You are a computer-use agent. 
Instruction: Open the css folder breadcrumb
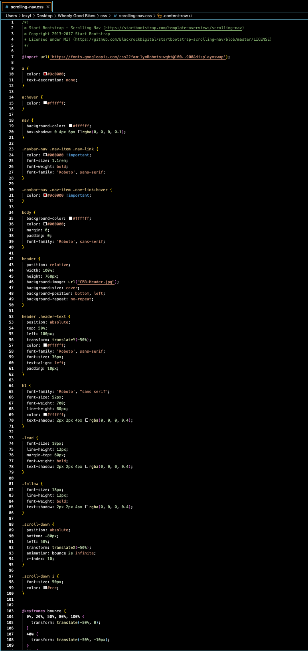pyautogui.click(x=104, y=16)
